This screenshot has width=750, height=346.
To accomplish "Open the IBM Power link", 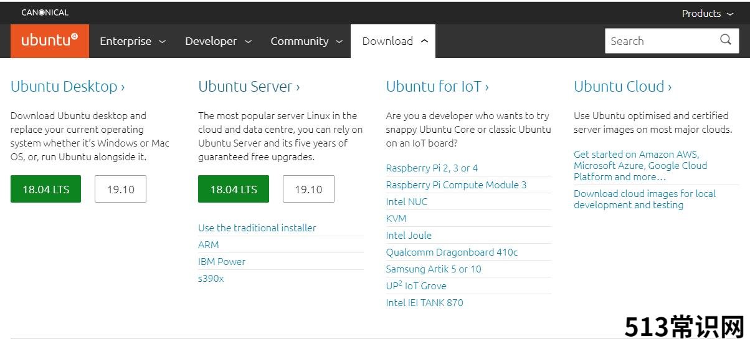I will pos(222,262).
